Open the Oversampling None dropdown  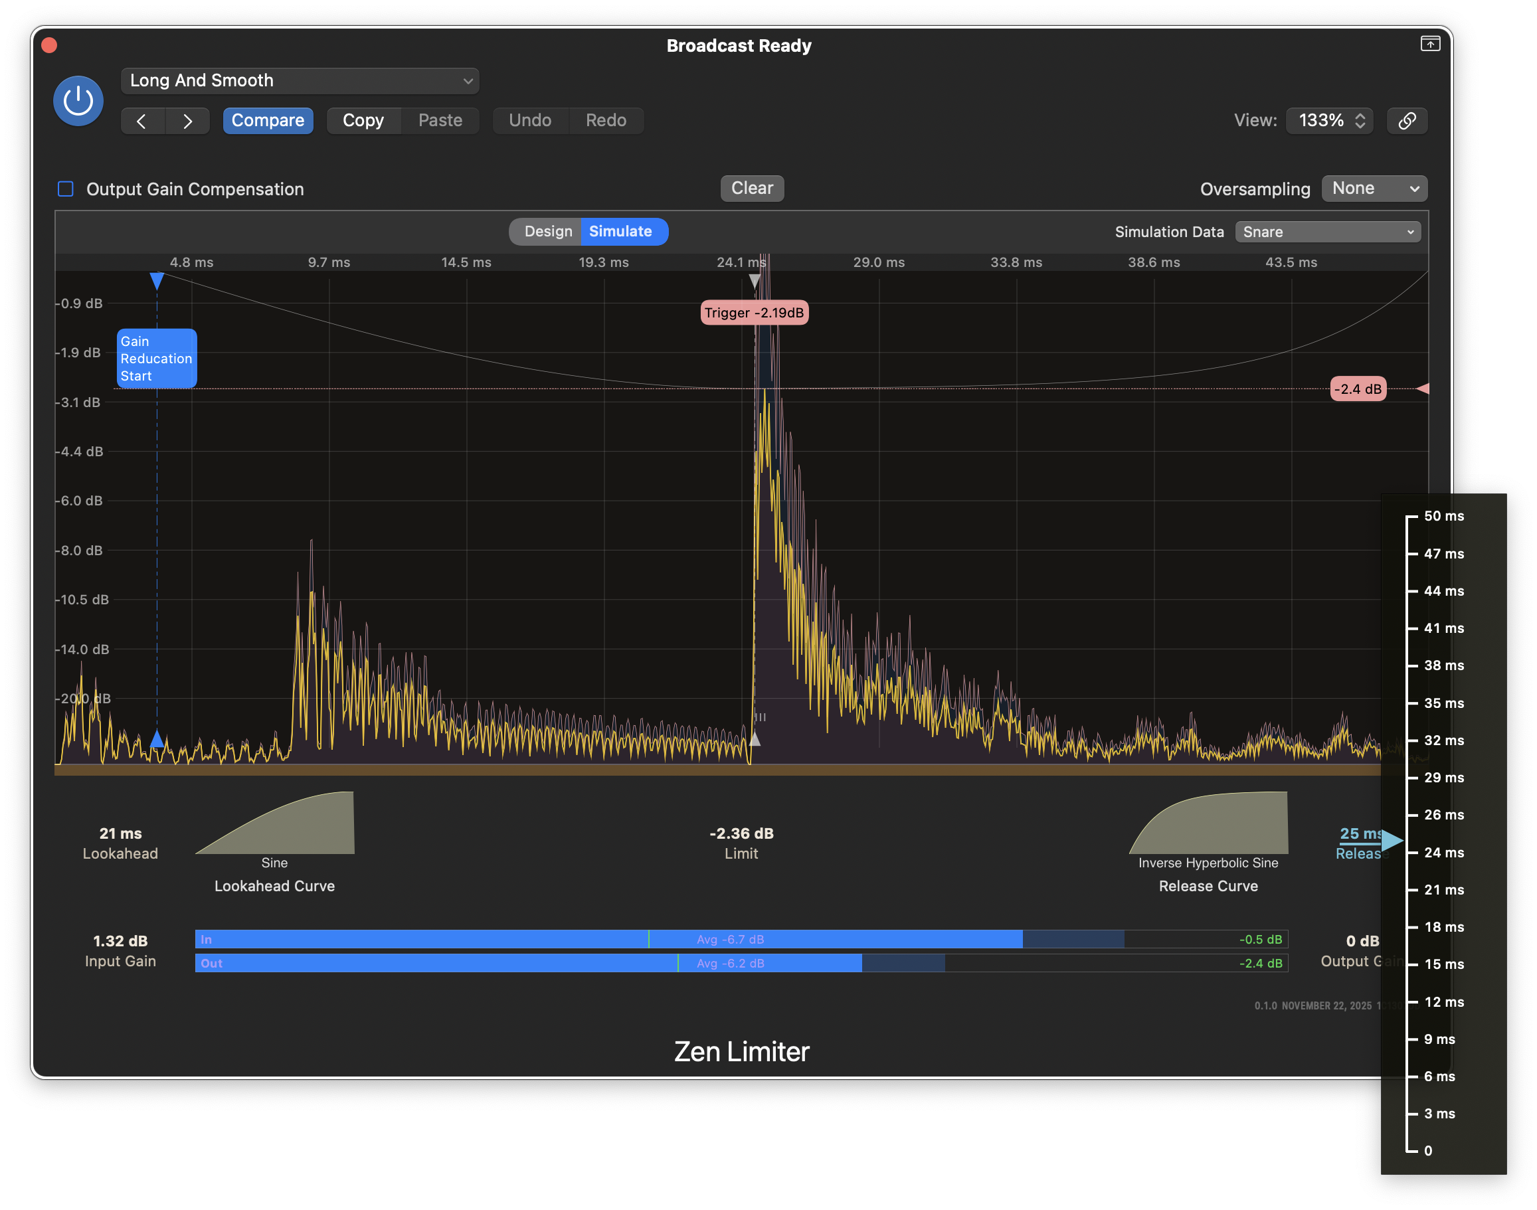click(x=1374, y=189)
